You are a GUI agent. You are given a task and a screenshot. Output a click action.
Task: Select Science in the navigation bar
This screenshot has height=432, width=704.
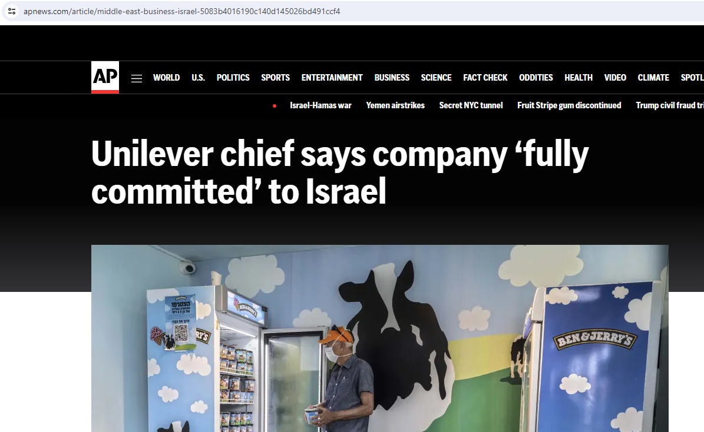[436, 78]
